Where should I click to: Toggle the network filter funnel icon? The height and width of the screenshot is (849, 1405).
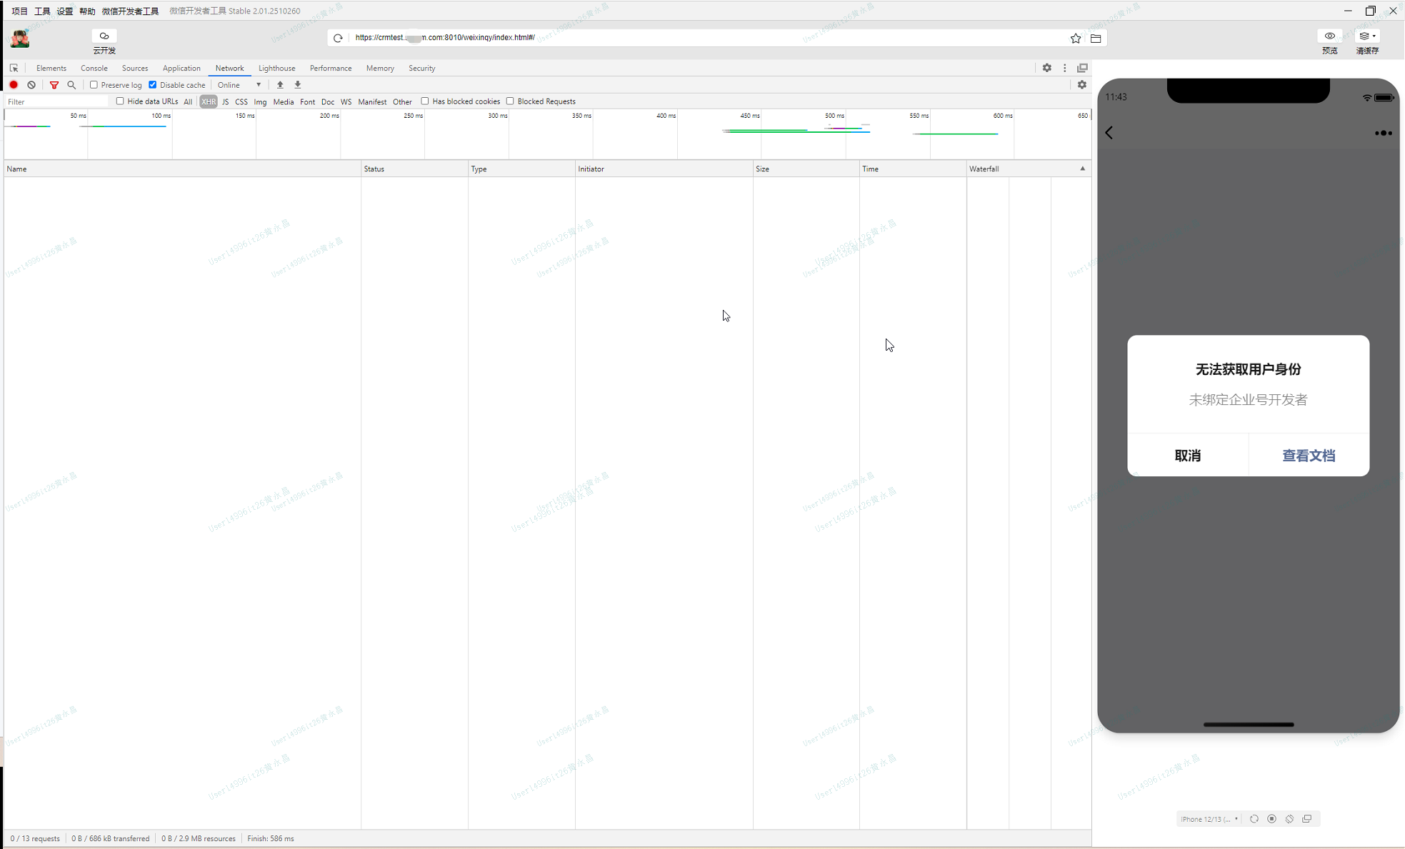[54, 85]
